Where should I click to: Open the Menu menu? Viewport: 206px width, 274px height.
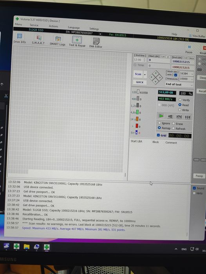pyautogui.click(x=18, y=24)
